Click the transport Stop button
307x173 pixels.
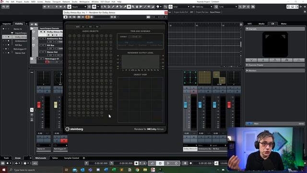coord(160,163)
